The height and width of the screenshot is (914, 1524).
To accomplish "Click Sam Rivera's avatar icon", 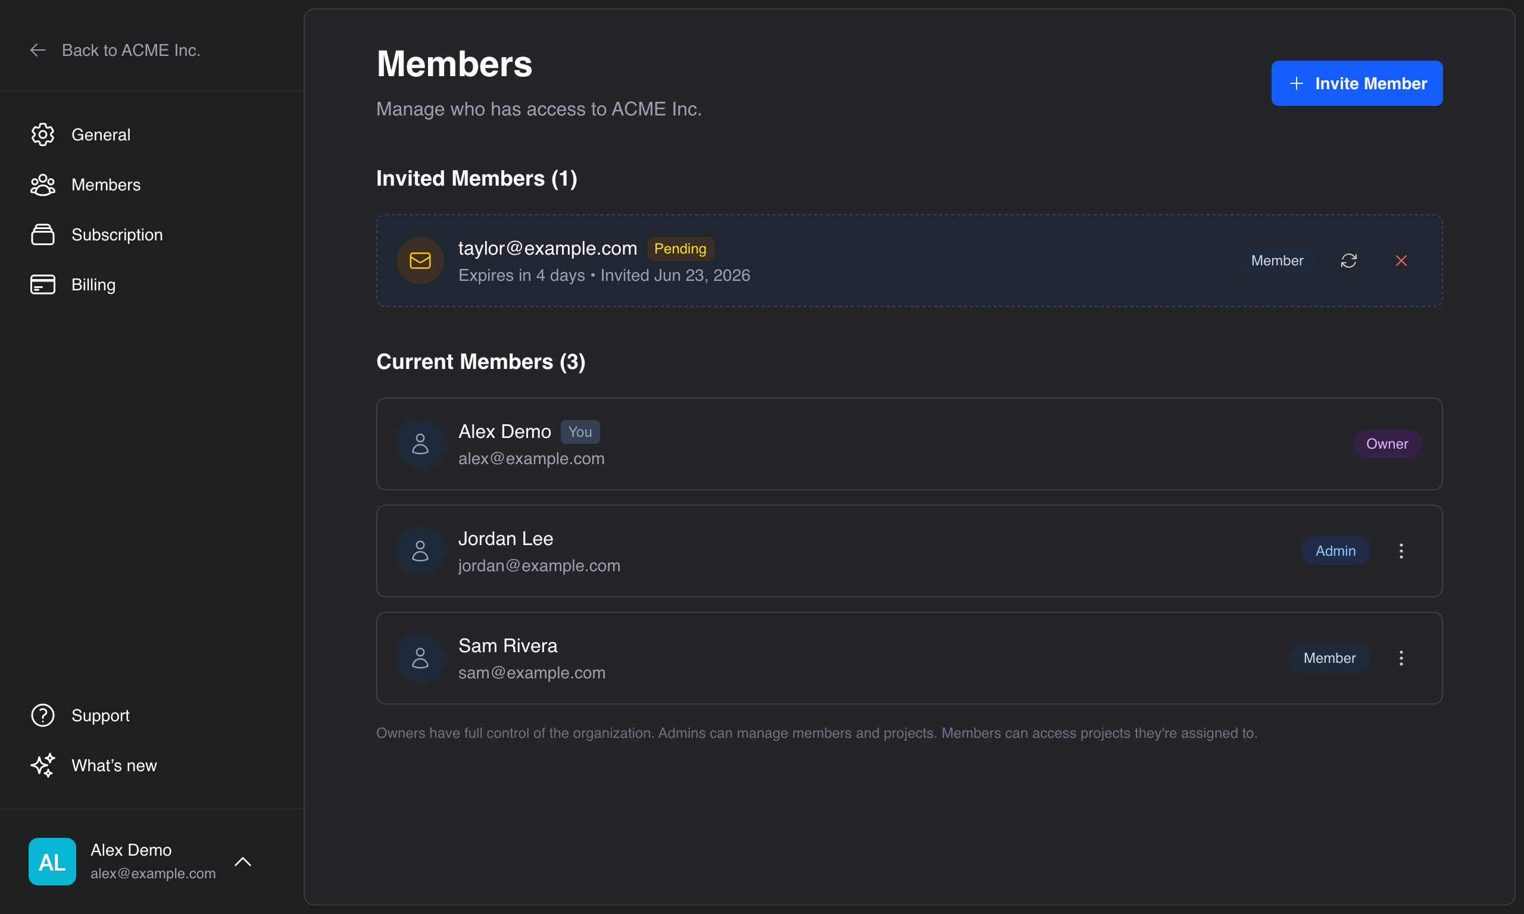I will 420,658.
